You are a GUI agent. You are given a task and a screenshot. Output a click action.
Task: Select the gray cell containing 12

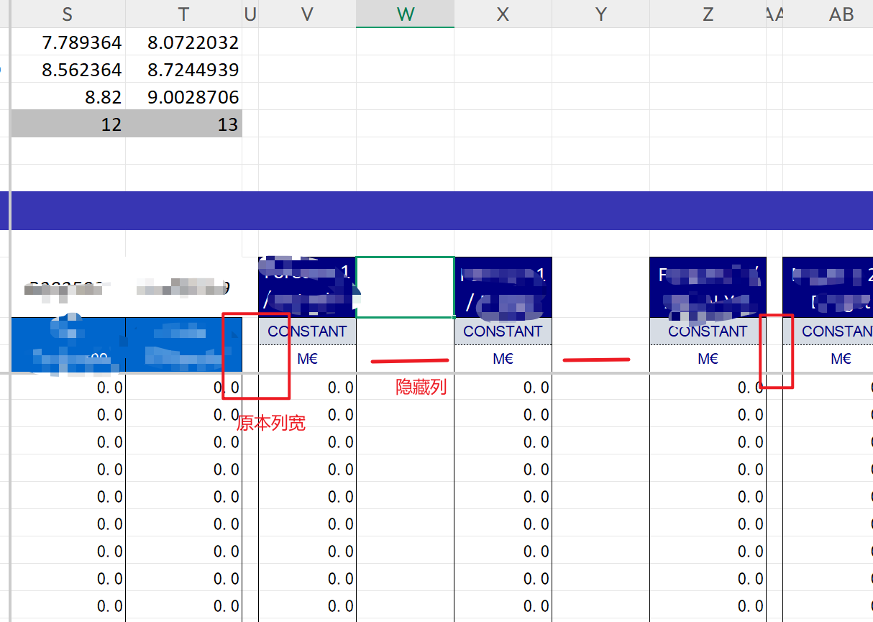tap(68, 124)
